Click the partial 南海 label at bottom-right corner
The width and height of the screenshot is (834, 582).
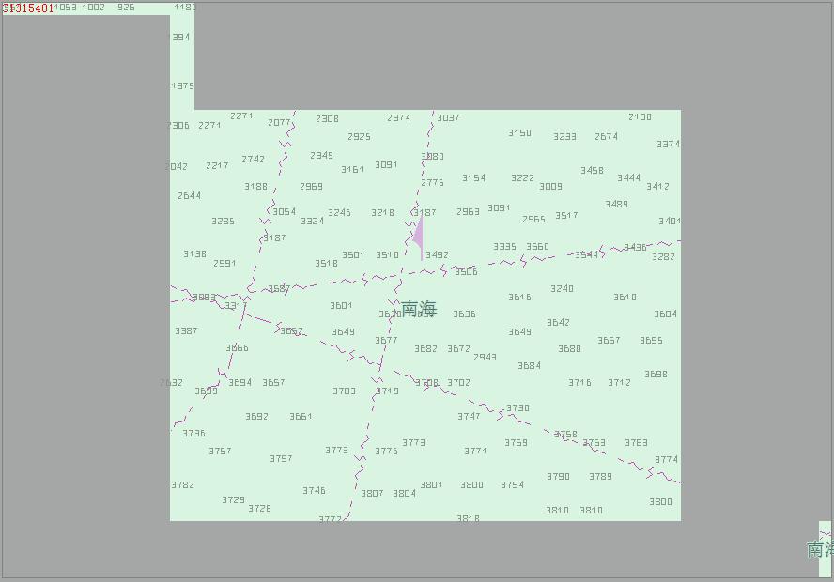point(819,549)
